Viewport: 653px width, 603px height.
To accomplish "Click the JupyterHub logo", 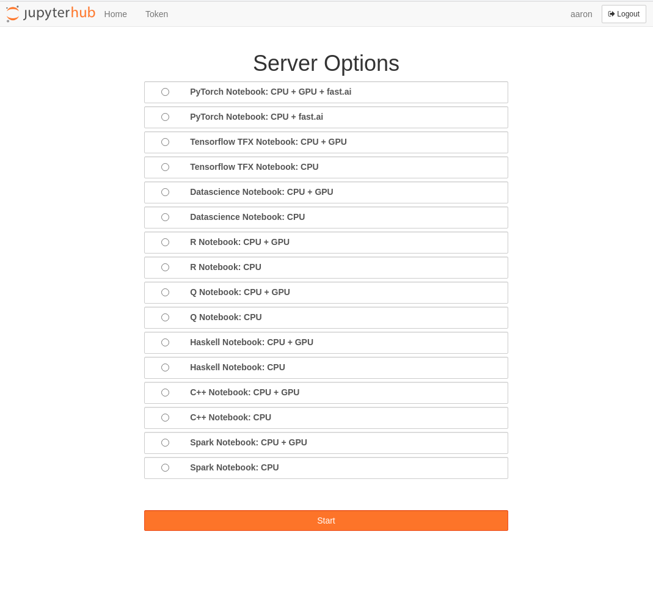I will [x=51, y=13].
